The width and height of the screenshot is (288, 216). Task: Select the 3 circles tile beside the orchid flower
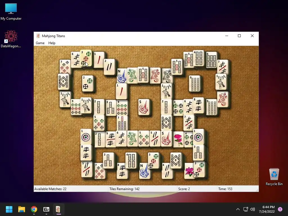[199, 169]
